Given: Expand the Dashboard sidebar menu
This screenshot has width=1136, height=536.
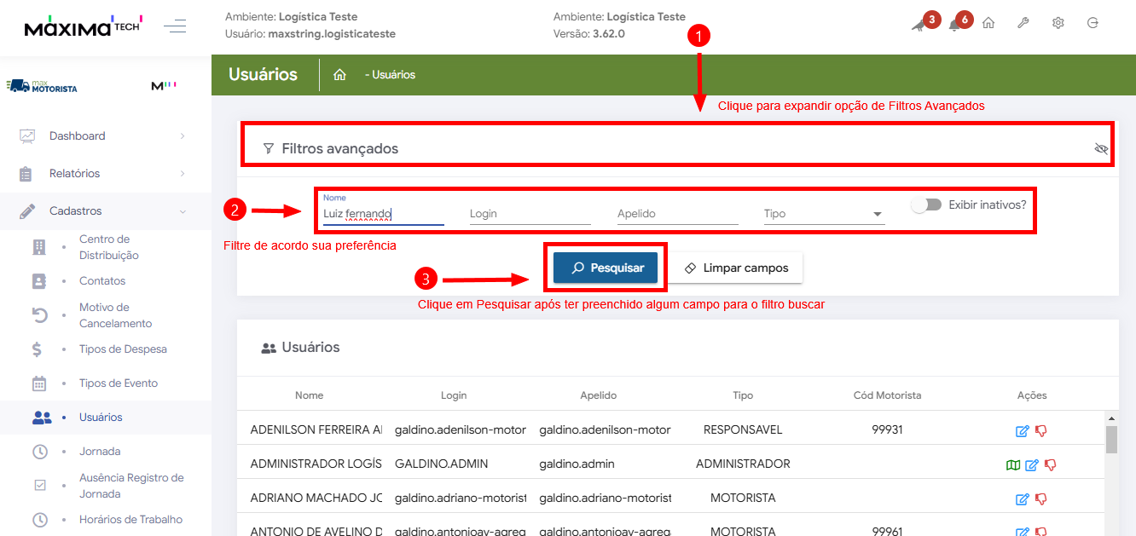Looking at the screenshot, I should [x=106, y=135].
